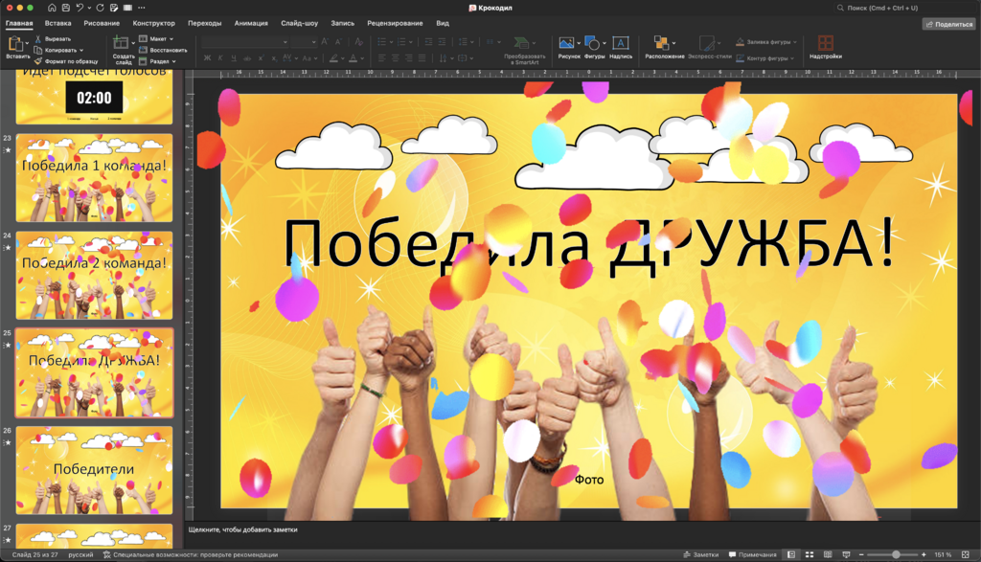Click Восстановить reset slide button
This screenshot has height=562, width=981.
[163, 50]
